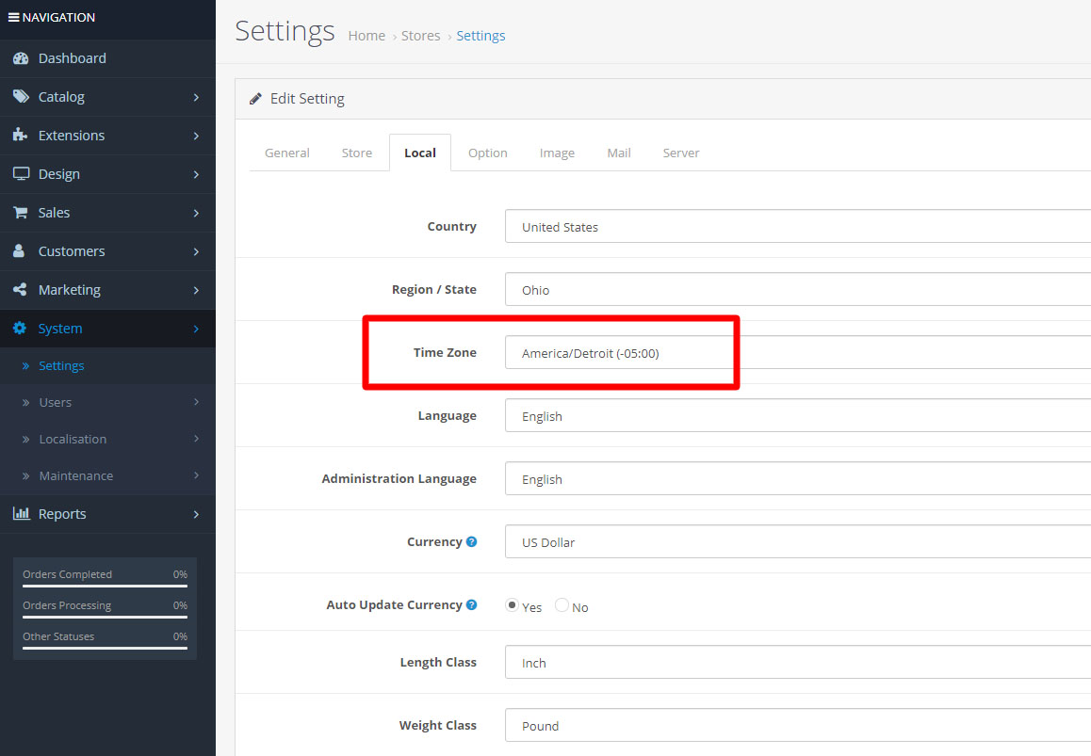Open the Region / State dropdown
This screenshot has height=756, width=1091.
pos(797,290)
